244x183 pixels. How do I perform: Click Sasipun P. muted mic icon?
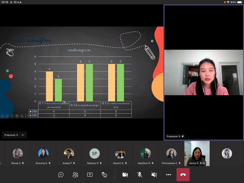pyautogui.click(x=101, y=163)
